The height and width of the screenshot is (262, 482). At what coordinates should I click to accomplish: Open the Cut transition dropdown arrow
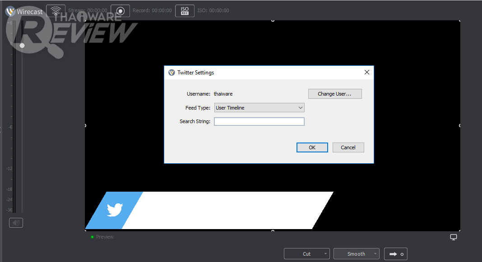(x=325, y=254)
